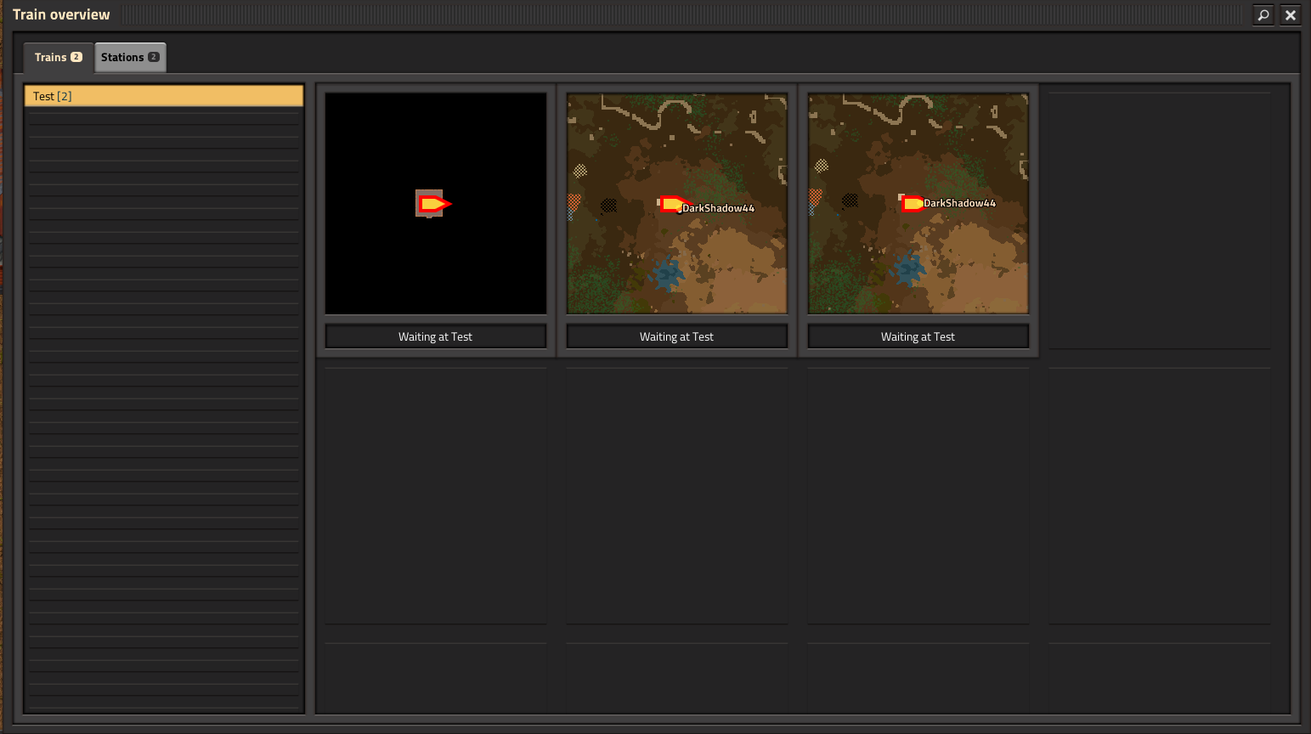Switch to the Stations tab
This screenshot has width=1311, height=734.
[130, 57]
